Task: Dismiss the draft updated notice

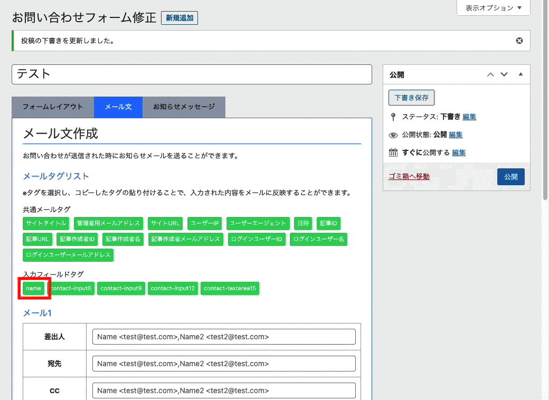Action: coord(519,41)
